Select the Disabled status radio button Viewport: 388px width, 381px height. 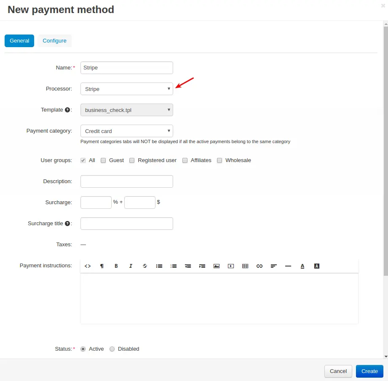click(112, 349)
